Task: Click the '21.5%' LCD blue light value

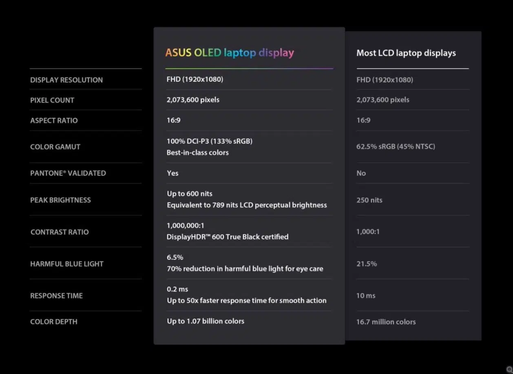Action: (367, 264)
